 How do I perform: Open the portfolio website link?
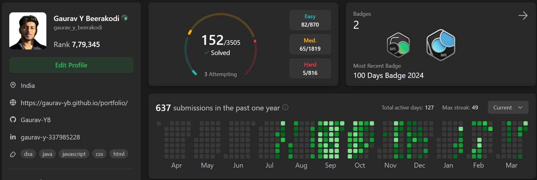click(x=74, y=103)
